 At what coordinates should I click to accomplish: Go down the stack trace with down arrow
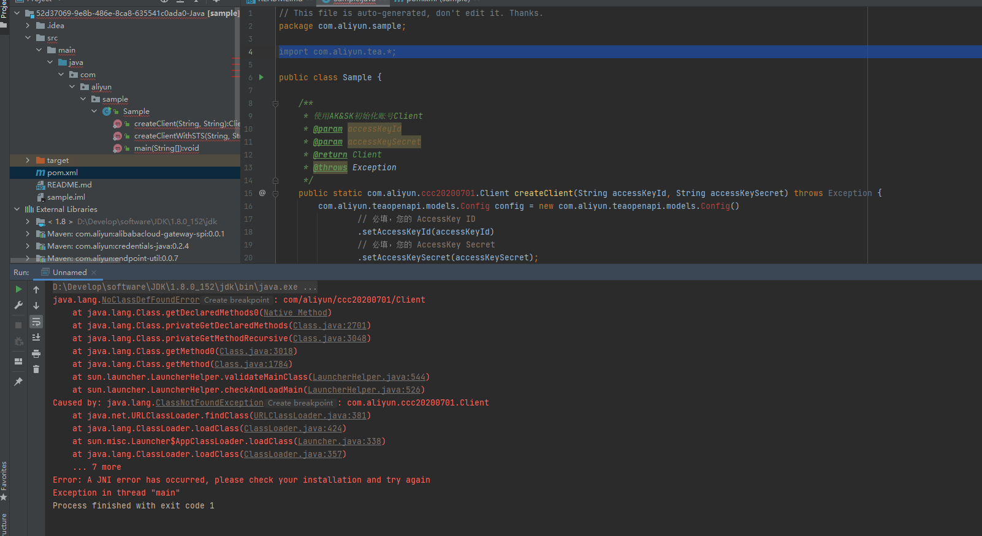(x=36, y=306)
